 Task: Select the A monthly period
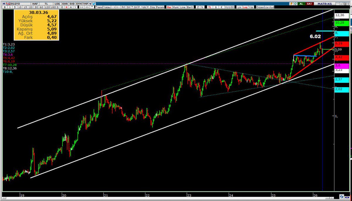(71, 7)
